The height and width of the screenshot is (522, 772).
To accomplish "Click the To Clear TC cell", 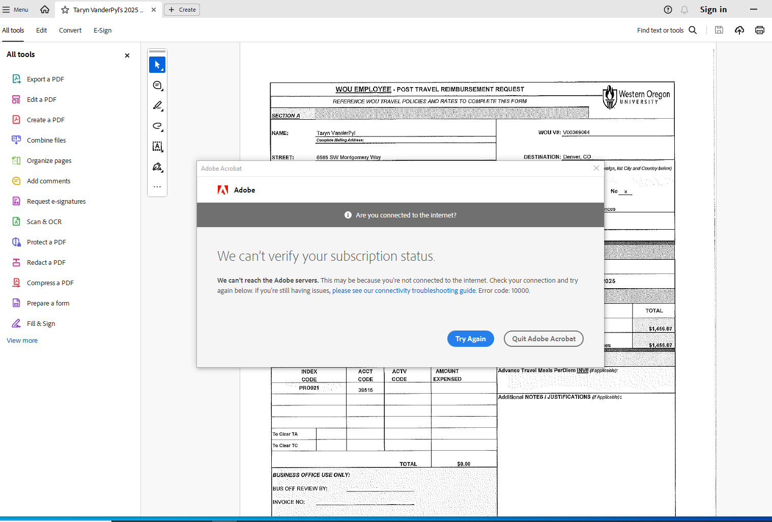I will pos(294,445).
